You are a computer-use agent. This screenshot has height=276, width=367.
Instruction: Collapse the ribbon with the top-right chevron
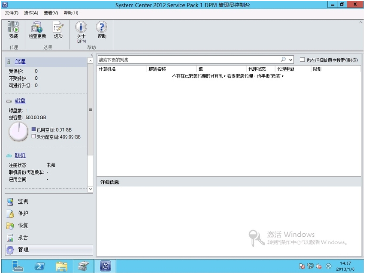pos(360,22)
